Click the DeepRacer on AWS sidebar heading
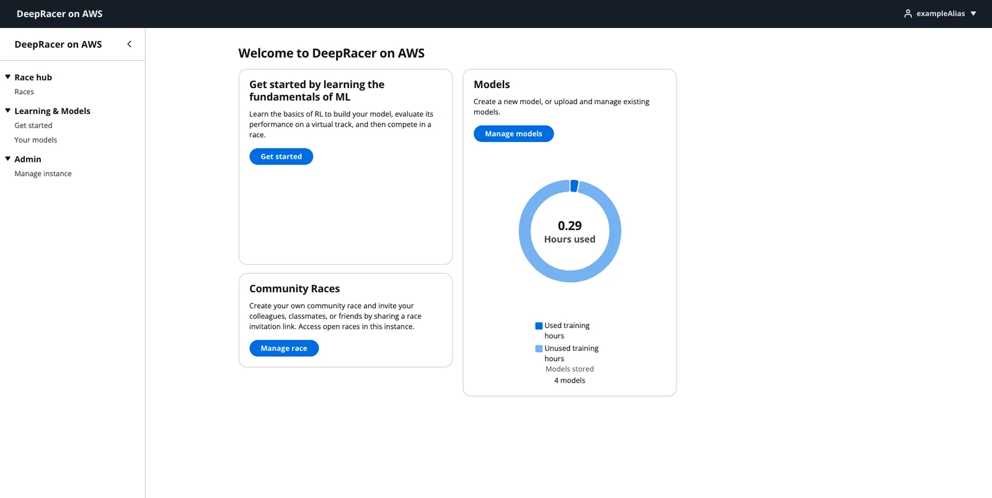Screen dimensions: 992x498 click(x=58, y=44)
